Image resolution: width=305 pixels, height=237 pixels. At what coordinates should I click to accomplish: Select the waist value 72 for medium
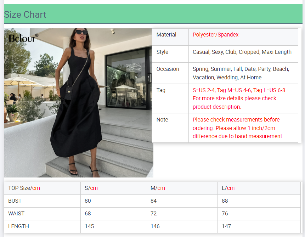click(x=154, y=214)
